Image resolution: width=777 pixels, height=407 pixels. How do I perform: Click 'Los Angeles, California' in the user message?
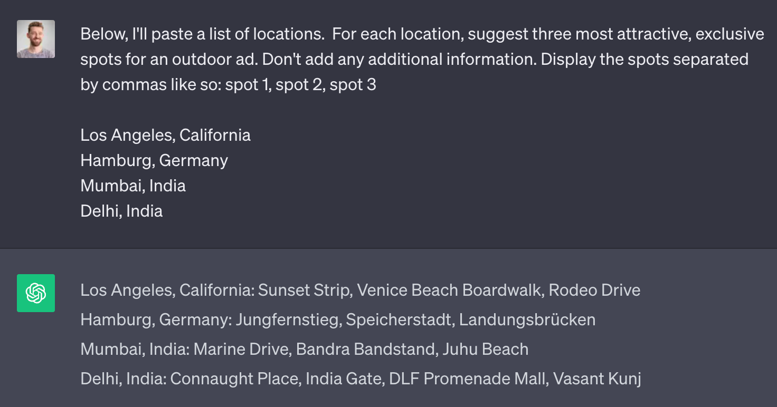(165, 135)
